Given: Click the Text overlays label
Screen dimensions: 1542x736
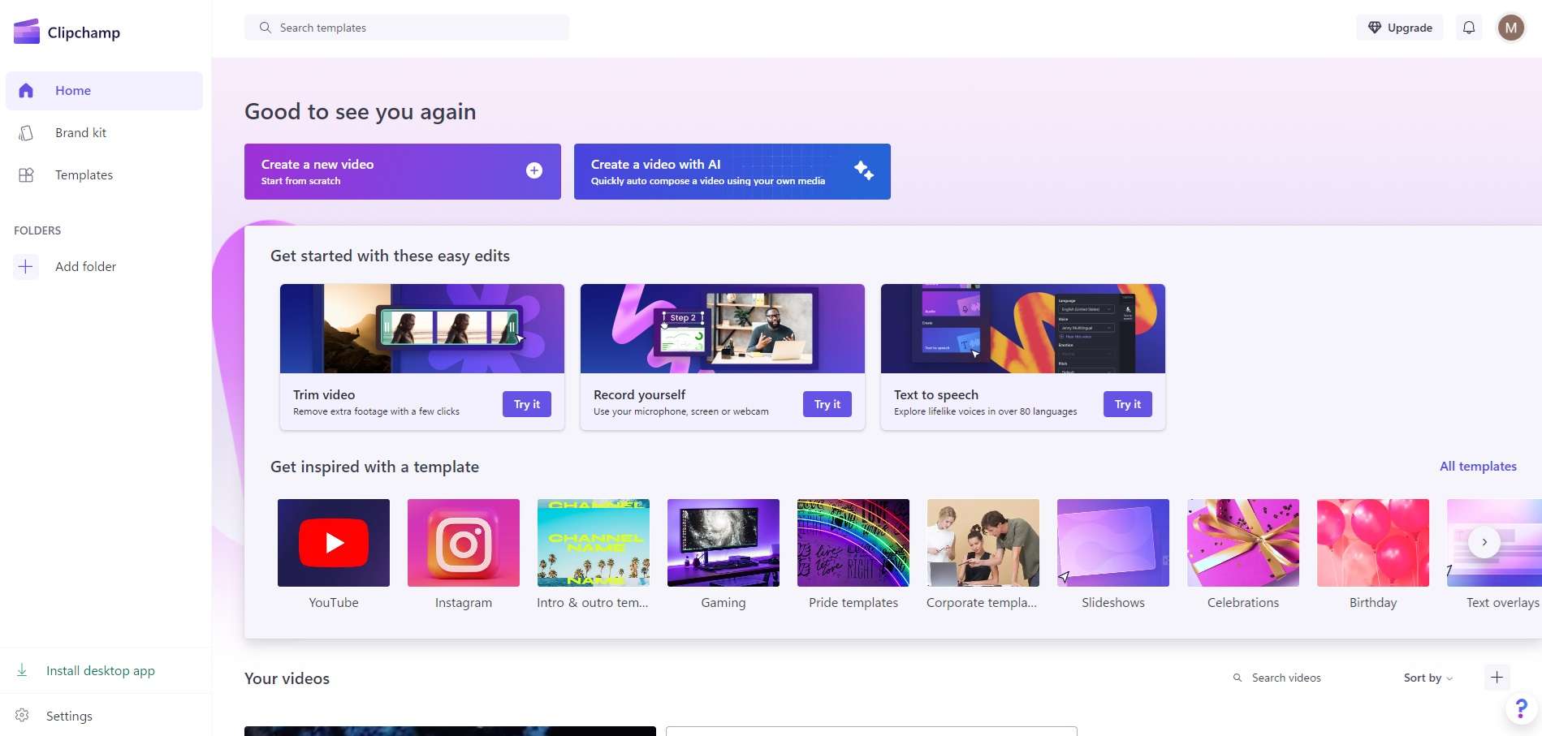Looking at the screenshot, I should [1502, 603].
